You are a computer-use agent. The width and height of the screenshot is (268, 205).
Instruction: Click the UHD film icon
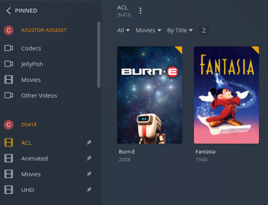[x=9, y=190]
